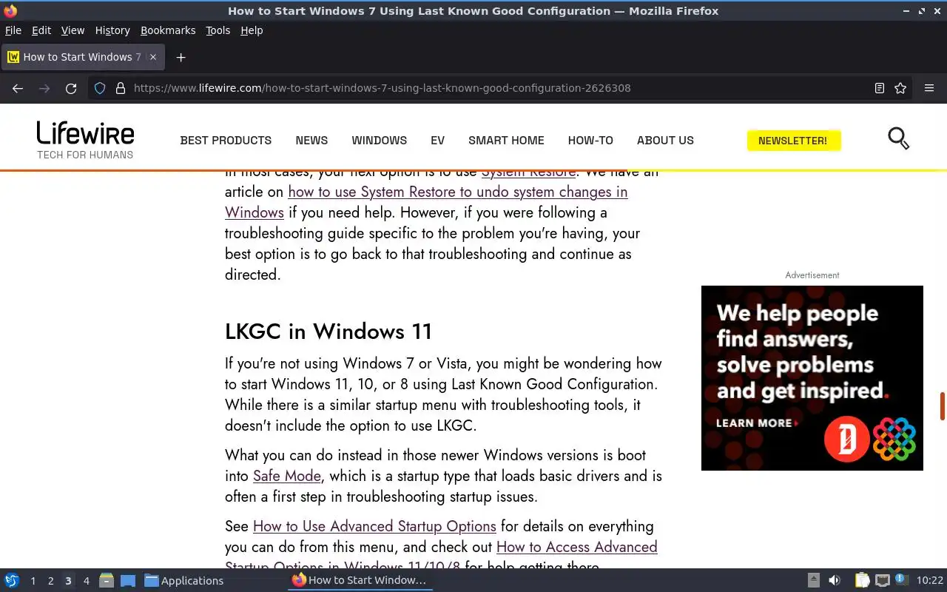Open the volume speaker tray icon

(x=835, y=580)
